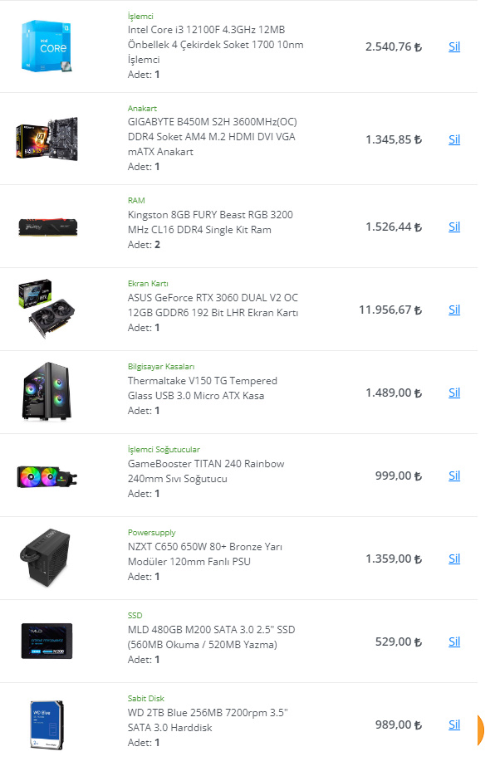Open the GIGABYTE B450M motherboard product image
Viewport: 495px width, 771px height.
coord(47,139)
